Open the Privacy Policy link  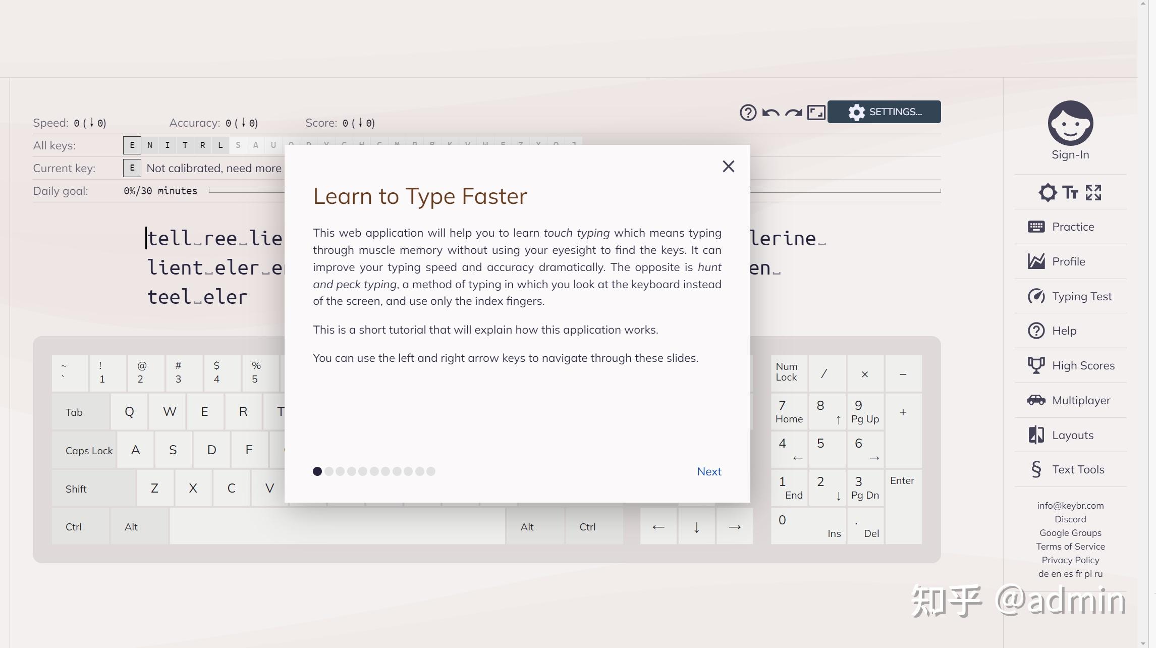[1070, 560]
